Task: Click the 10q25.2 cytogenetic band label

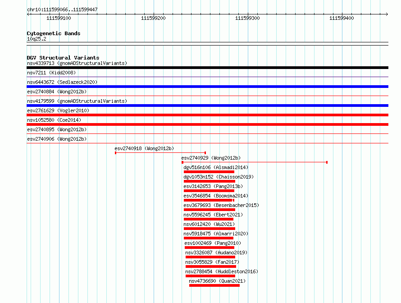Action: click(36, 39)
